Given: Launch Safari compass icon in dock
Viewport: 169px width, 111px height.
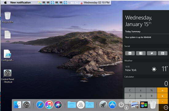Looking at the screenshot, I should [40, 105].
